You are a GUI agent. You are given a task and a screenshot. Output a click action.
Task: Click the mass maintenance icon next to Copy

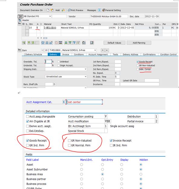[x=60, y=43]
